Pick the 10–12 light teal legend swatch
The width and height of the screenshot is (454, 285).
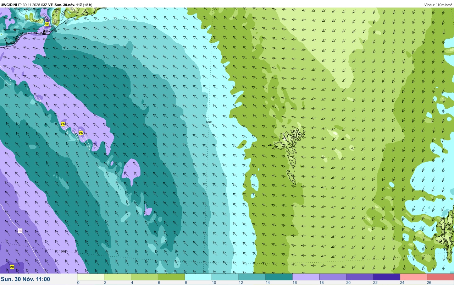pos(225,277)
